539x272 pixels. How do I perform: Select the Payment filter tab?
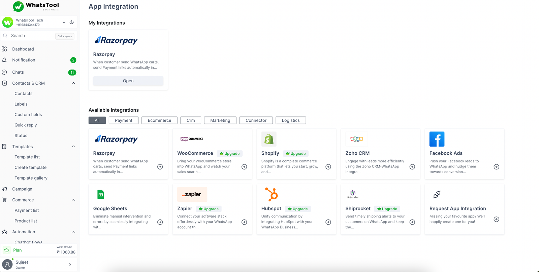(x=124, y=120)
